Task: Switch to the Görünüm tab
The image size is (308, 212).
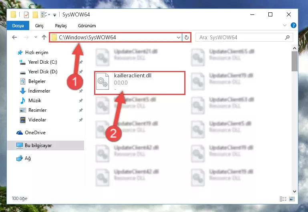Action: (87, 26)
